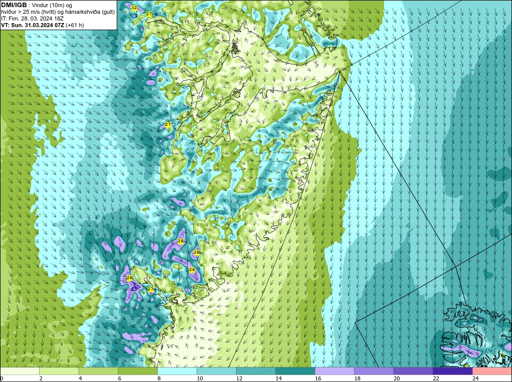This screenshot has height=382, width=512.
Task: Select the 18–20 m/s purple swatch
Action: pos(374,371)
